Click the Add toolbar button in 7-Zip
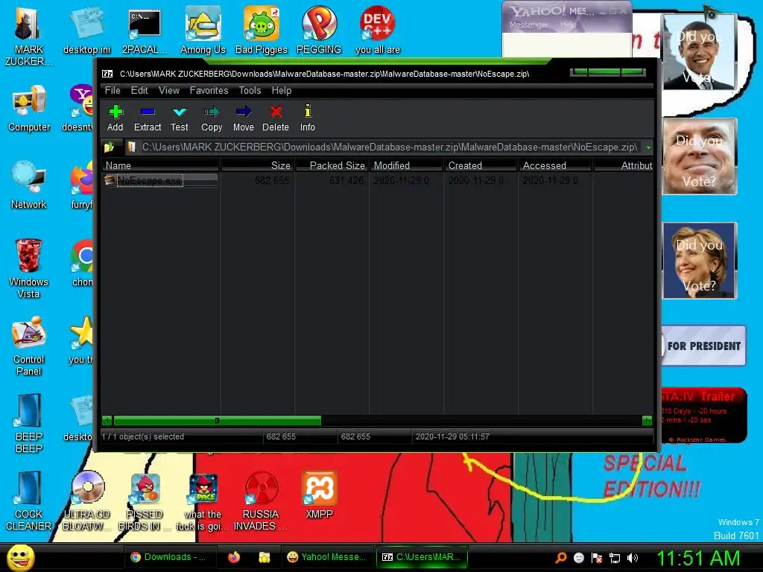 pos(115,118)
